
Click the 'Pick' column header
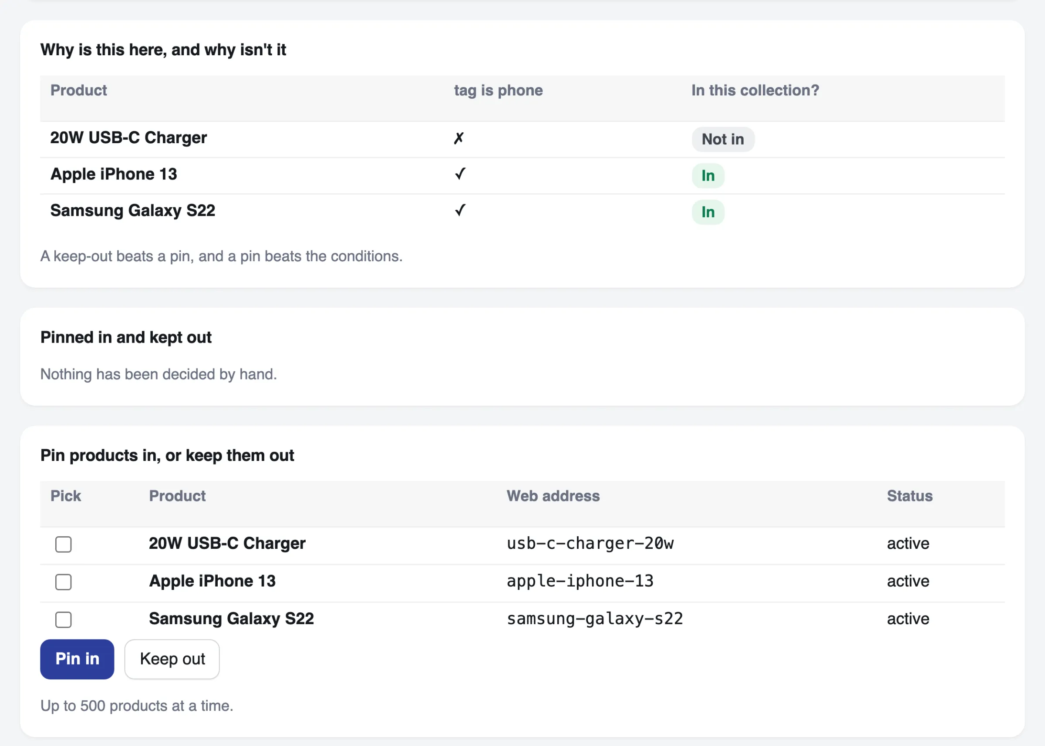(x=66, y=496)
